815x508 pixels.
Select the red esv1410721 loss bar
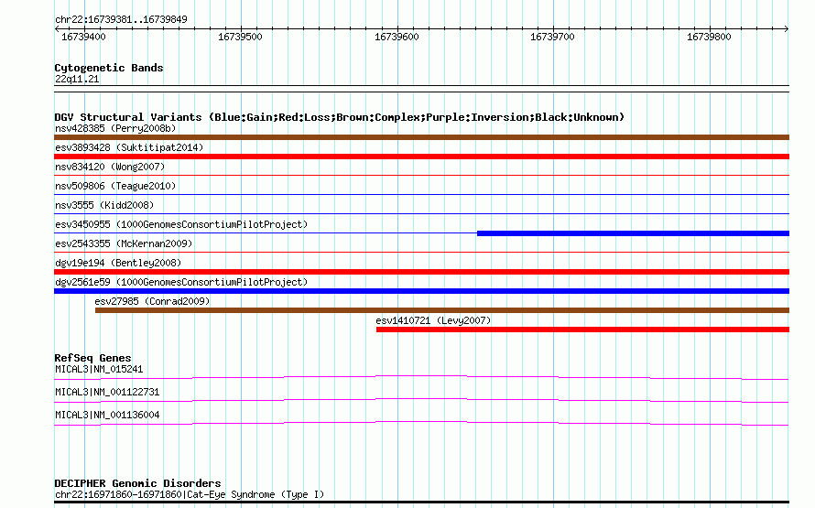point(582,330)
